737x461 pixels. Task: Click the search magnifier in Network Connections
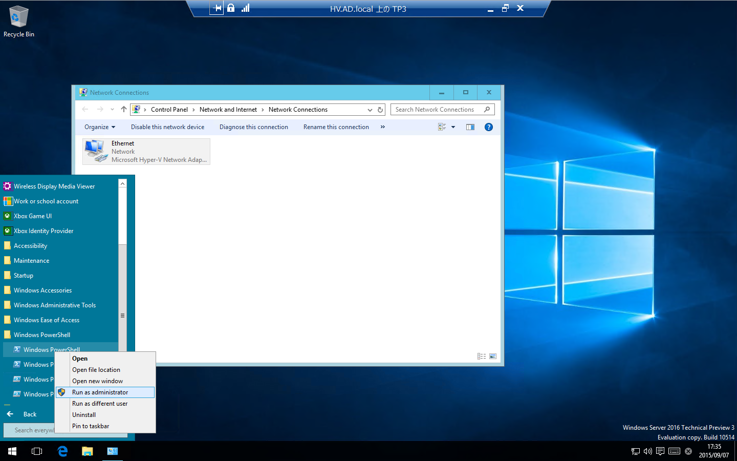(x=487, y=109)
